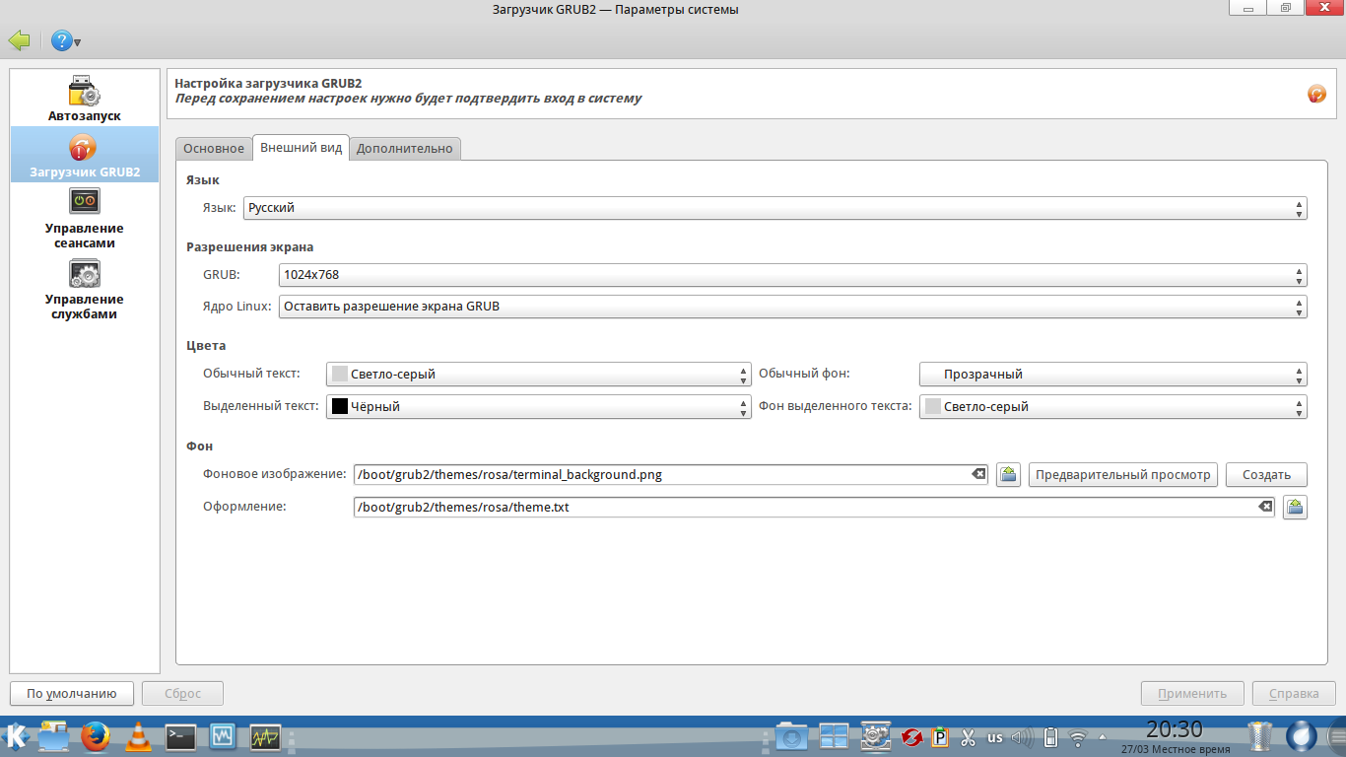Open the Автозапуск module in sidebar
1346x757 pixels.
(85, 99)
